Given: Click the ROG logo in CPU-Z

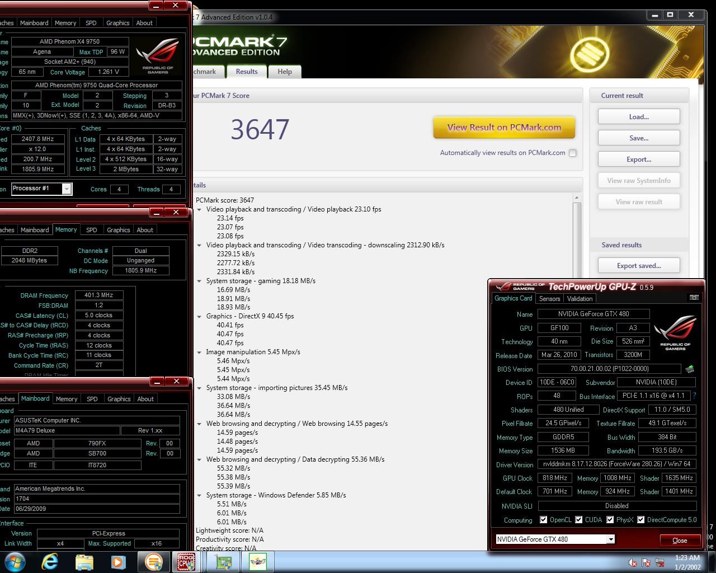Looking at the screenshot, I should 158,55.
